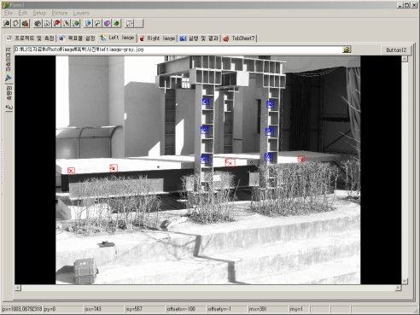Image resolution: width=420 pixels, height=315 pixels.
Task: Click the blank toolbar button after the last icon
Action: click(139, 23)
